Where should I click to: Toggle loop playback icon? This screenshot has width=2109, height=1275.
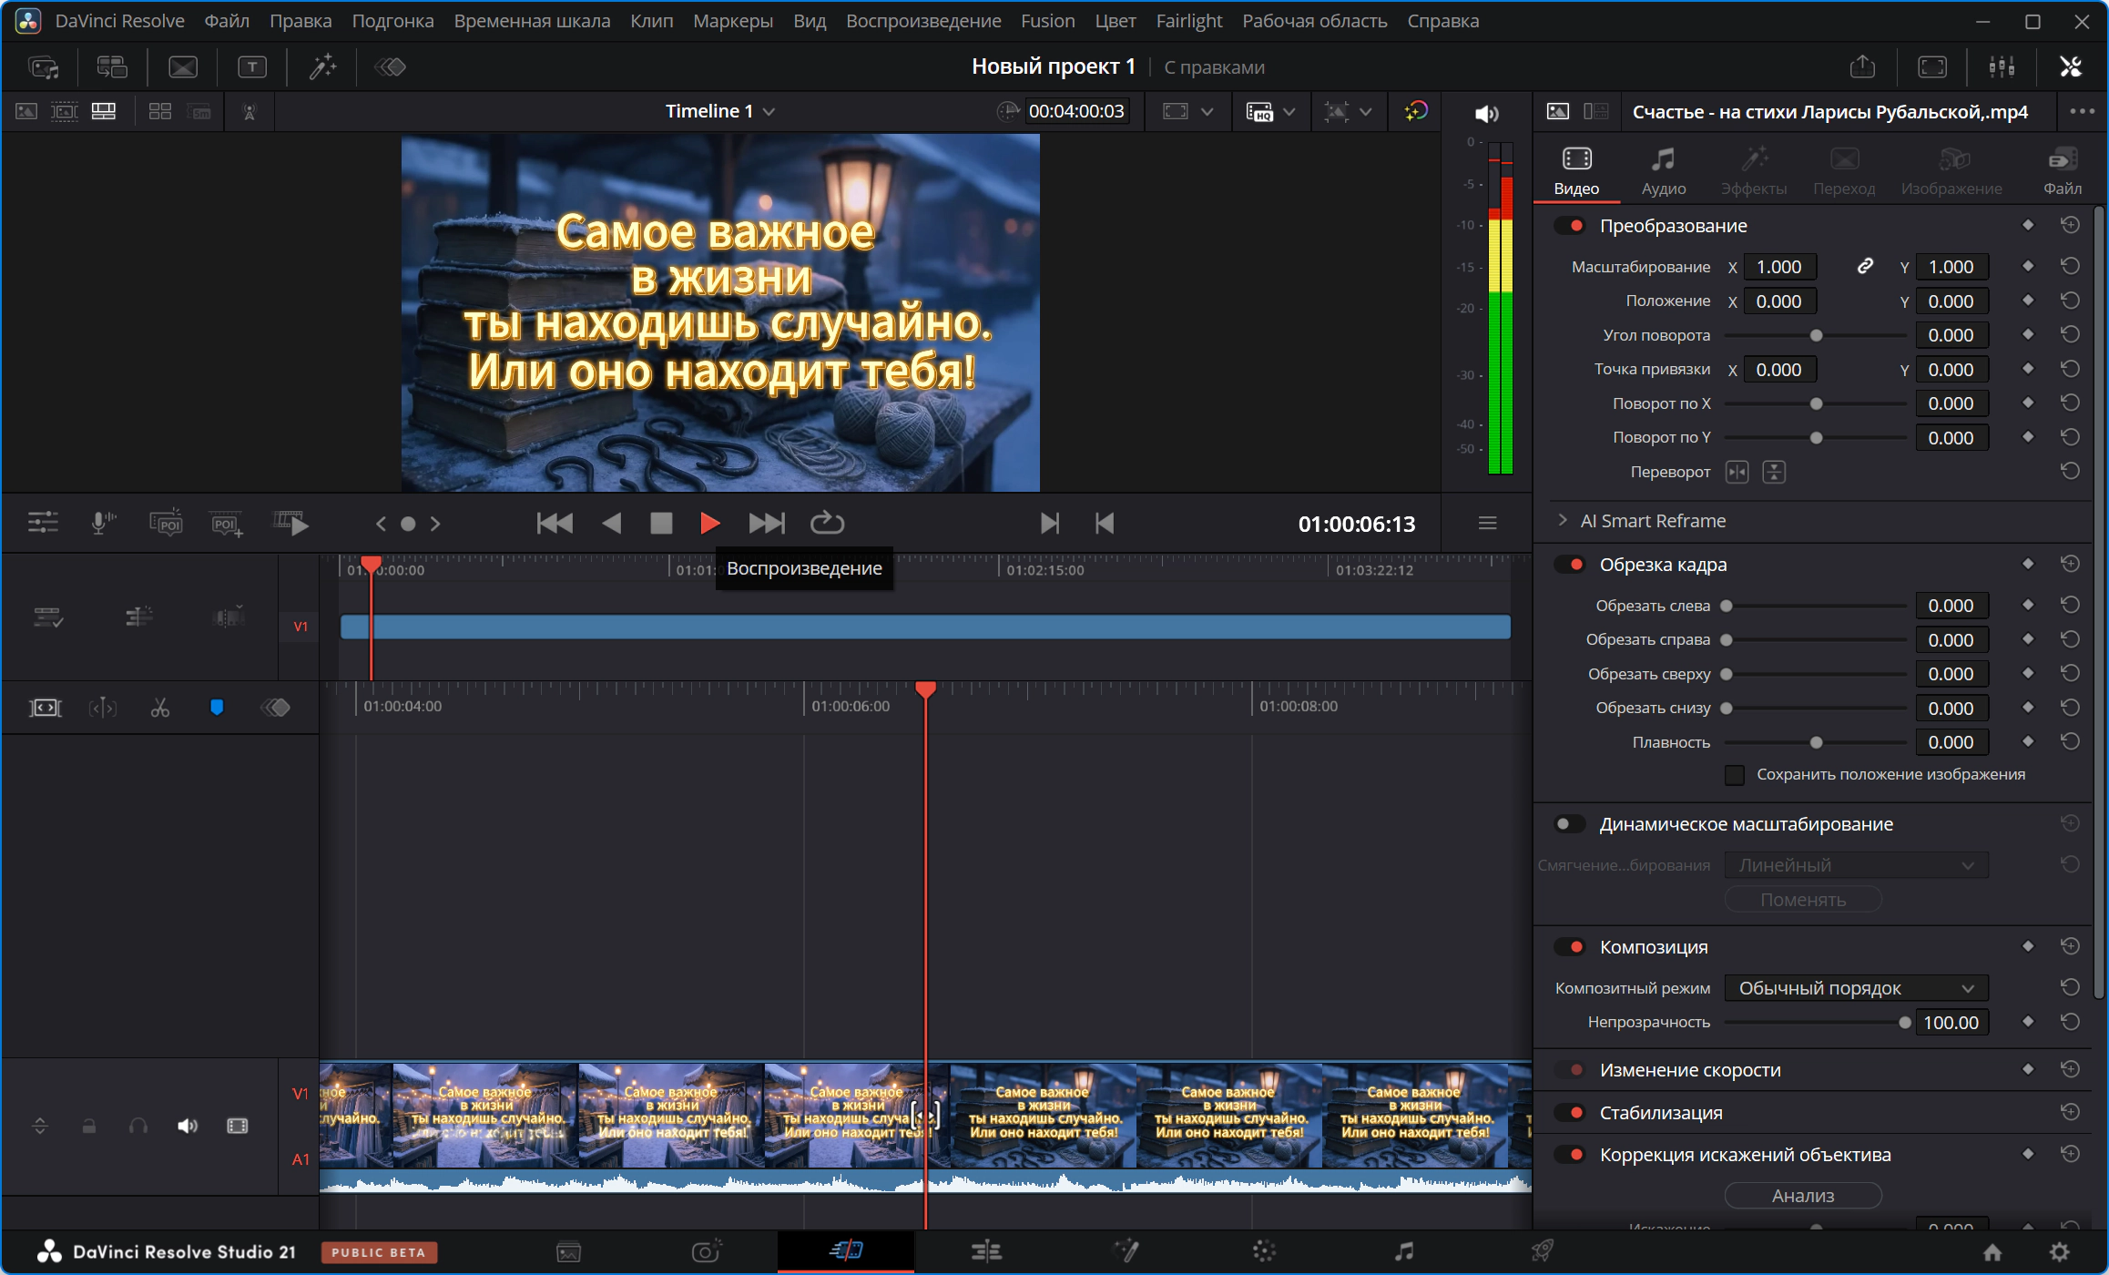(x=827, y=524)
